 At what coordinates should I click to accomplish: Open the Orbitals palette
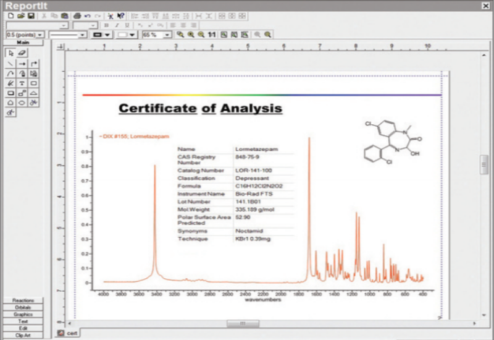click(x=22, y=307)
